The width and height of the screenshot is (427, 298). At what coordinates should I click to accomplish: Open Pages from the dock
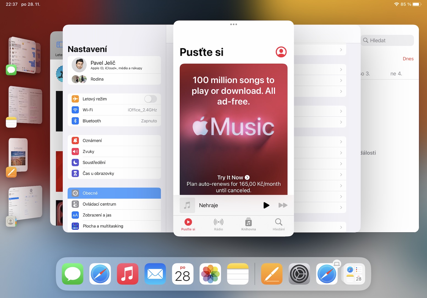point(272,274)
